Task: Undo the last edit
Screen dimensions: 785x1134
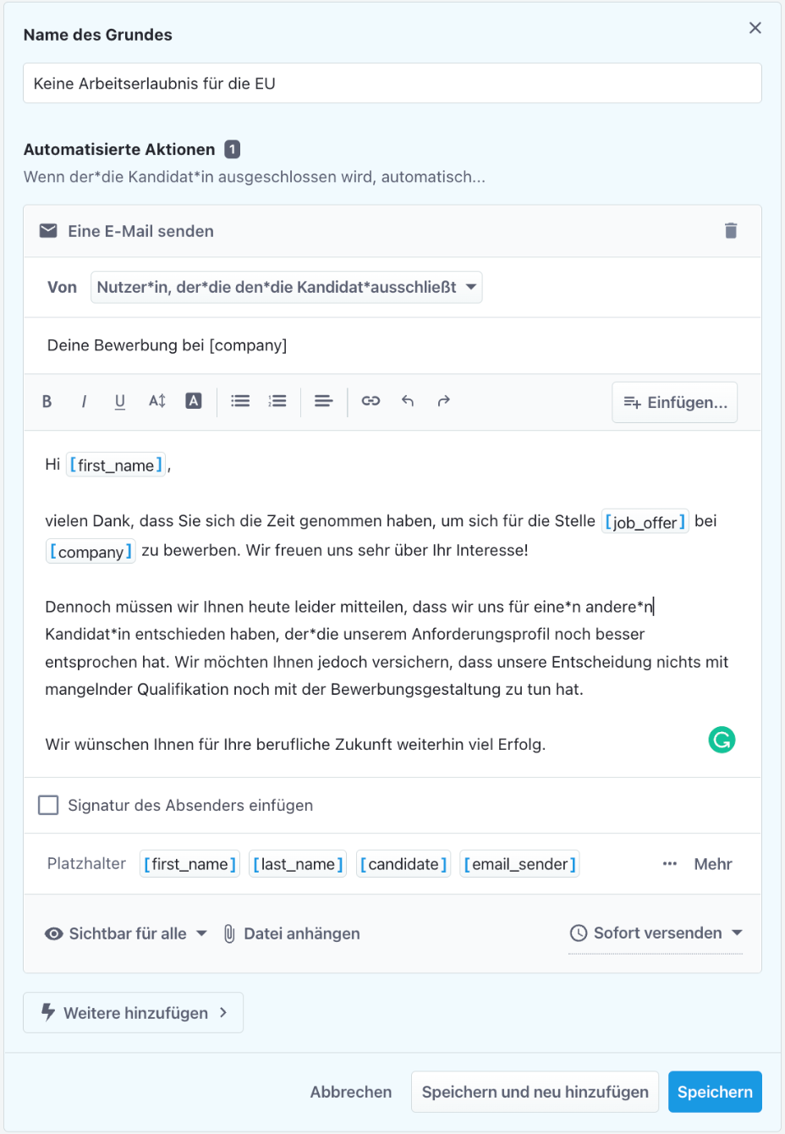Action: (408, 401)
